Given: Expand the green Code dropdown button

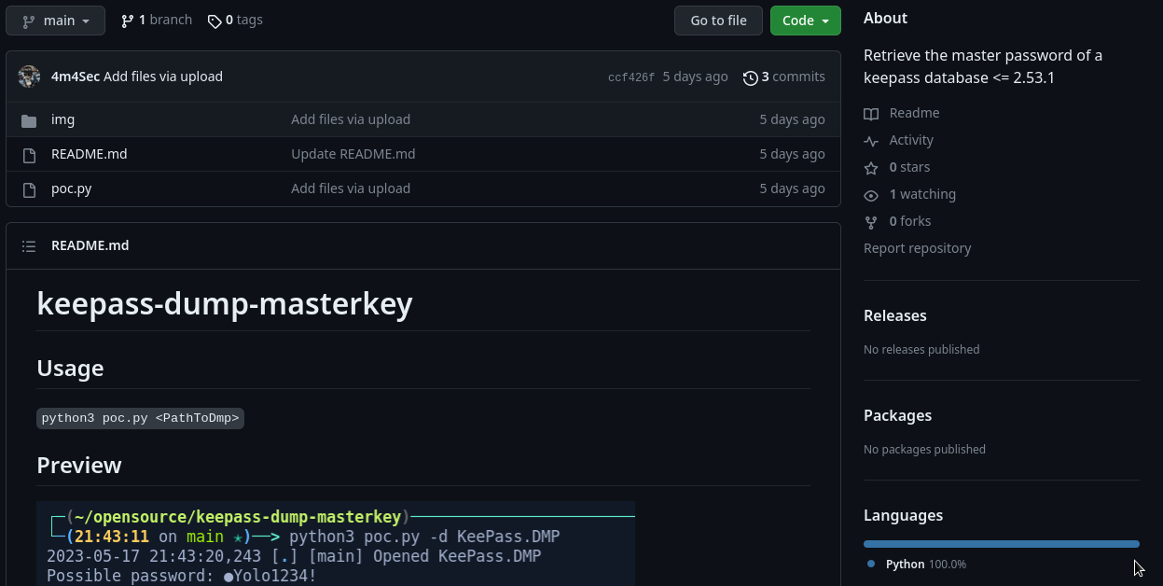Looking at the screenshot, I should [805, 21].
